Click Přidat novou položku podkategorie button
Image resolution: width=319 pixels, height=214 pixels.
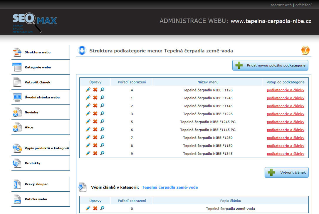coord(270,65)
